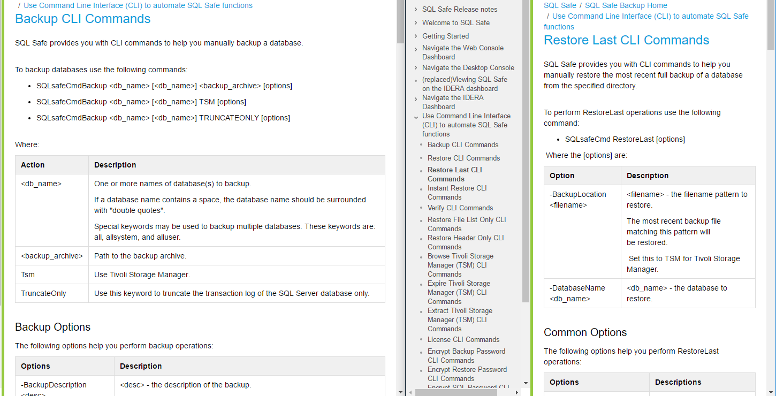
Task: Click the CLI breadcrumb link above Backup CLI Commands heading
Action: click(138, 5)
